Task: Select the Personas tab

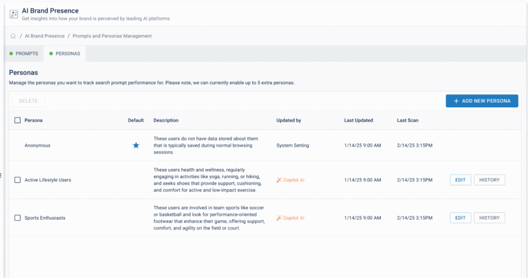Action: click(64, 54)
